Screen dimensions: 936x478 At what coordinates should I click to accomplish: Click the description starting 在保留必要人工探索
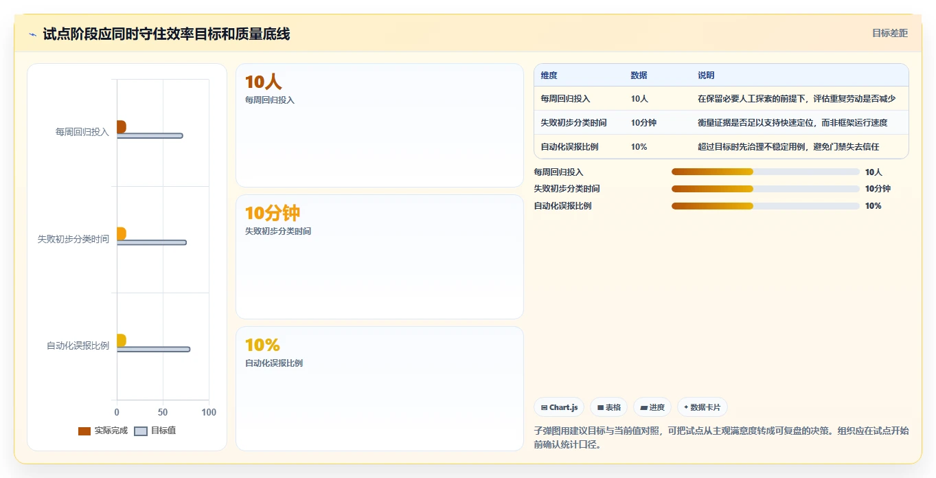(797, 99)
